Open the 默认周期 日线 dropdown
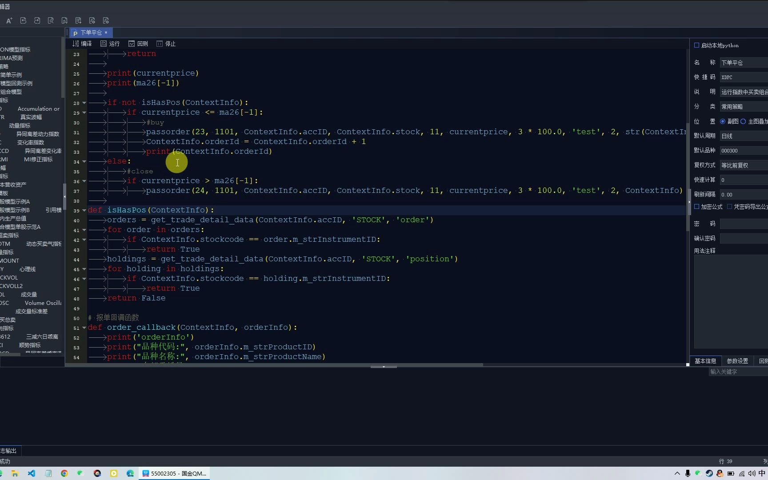This screenshot has height=480, width=768. point(744,136)
